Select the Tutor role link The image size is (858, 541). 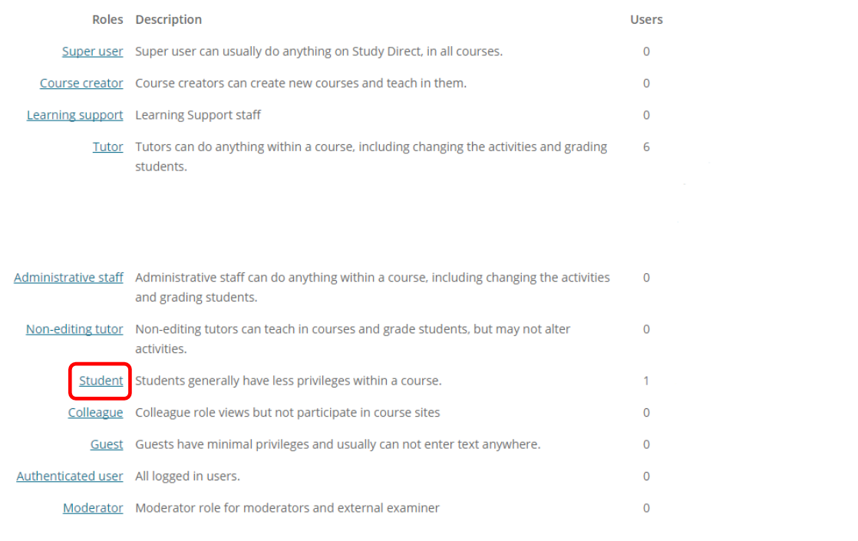tap(107, 147)
